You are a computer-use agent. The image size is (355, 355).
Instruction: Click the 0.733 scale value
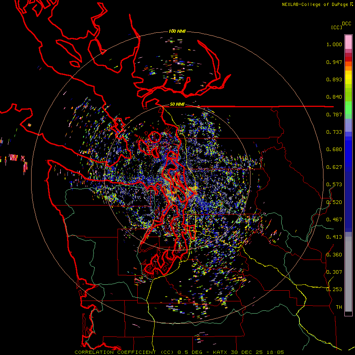coord(334,132)
